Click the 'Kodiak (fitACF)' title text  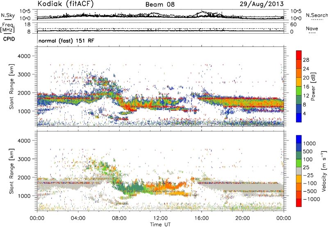[x=66, y=4]
